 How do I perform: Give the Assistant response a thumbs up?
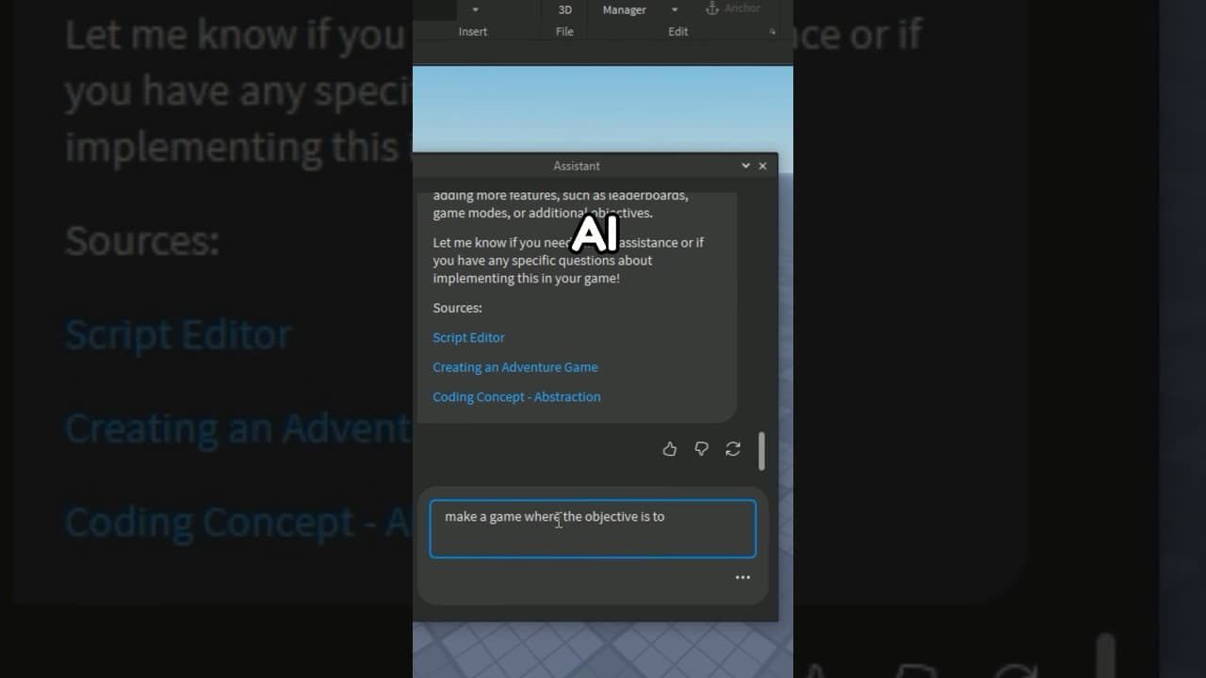[670, 449]
